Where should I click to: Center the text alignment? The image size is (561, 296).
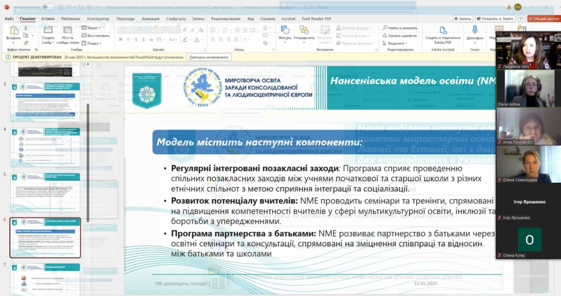click(x=221, y=39)
